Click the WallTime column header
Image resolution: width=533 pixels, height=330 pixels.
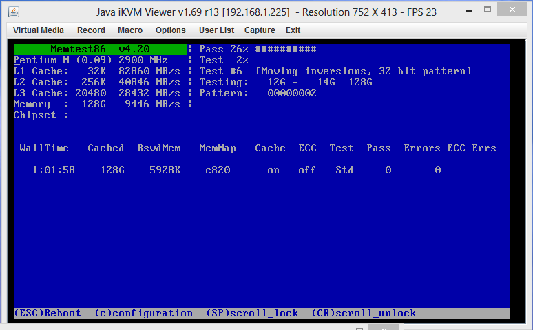(44, 148)
